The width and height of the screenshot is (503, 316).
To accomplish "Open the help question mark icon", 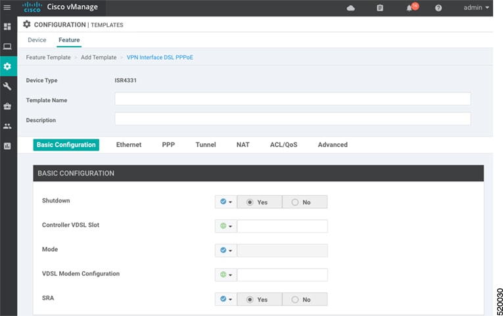I will pyautogui.click(x=438, y=8).
